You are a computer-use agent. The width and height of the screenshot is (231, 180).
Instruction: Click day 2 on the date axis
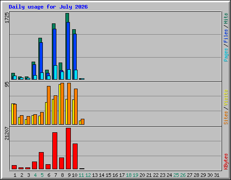(x=22, y=175)
